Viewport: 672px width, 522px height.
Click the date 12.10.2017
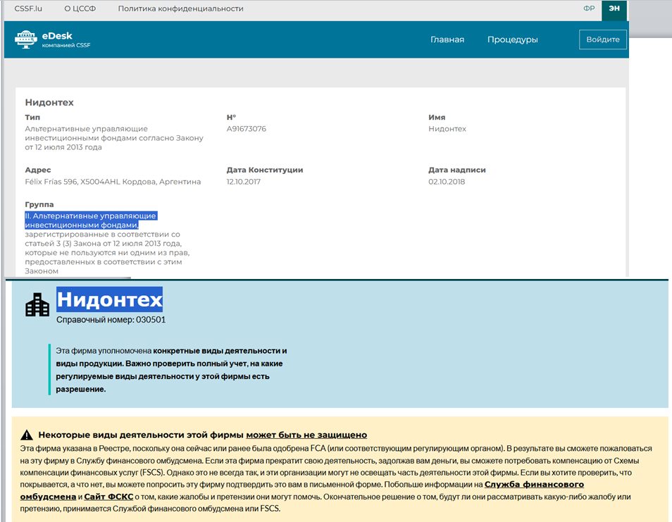click(x=244, y=182)
